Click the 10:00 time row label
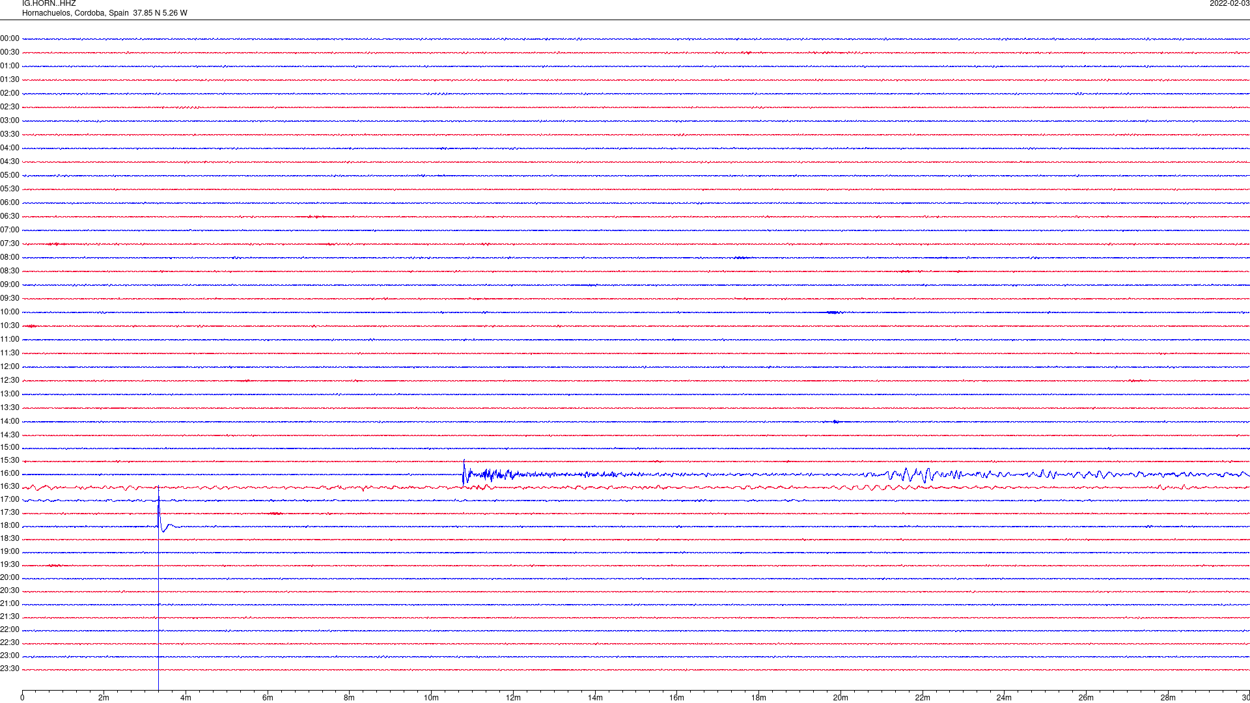The height and width of the screenshot is (703, 1250). pos(10,312)
